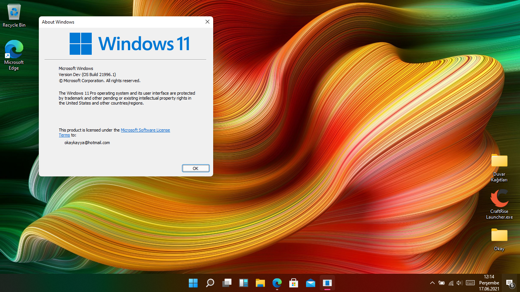Open the clock and date flyout

click(489, 283)
